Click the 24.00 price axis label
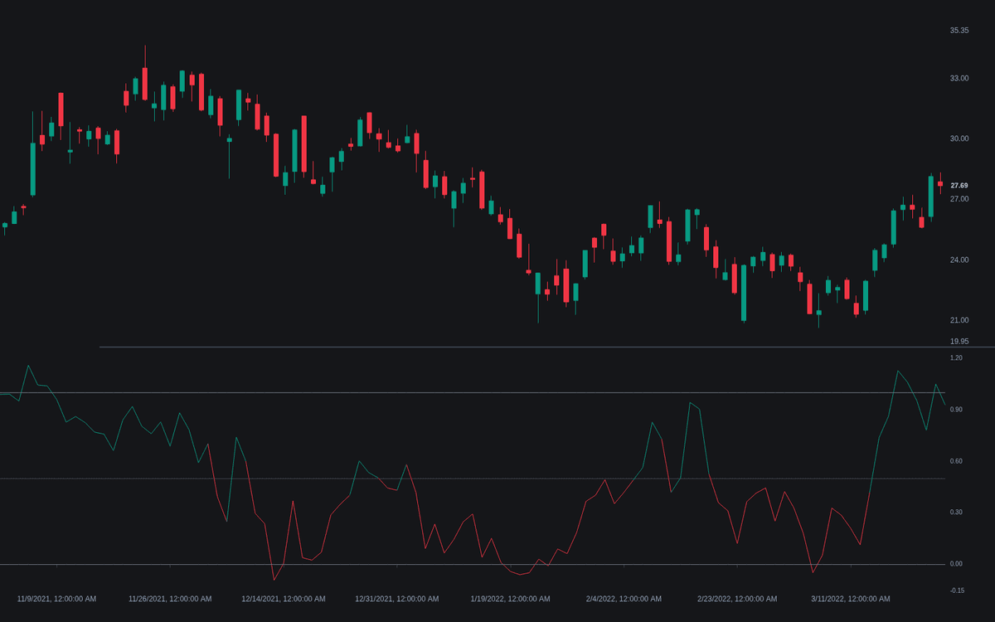Viewport: 995px width, 622px height. tap(959, 260)
